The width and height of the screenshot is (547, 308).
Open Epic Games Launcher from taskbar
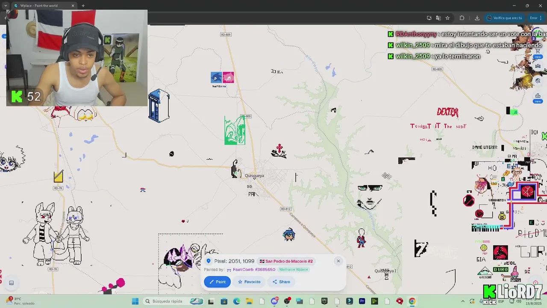pos(324,301)
